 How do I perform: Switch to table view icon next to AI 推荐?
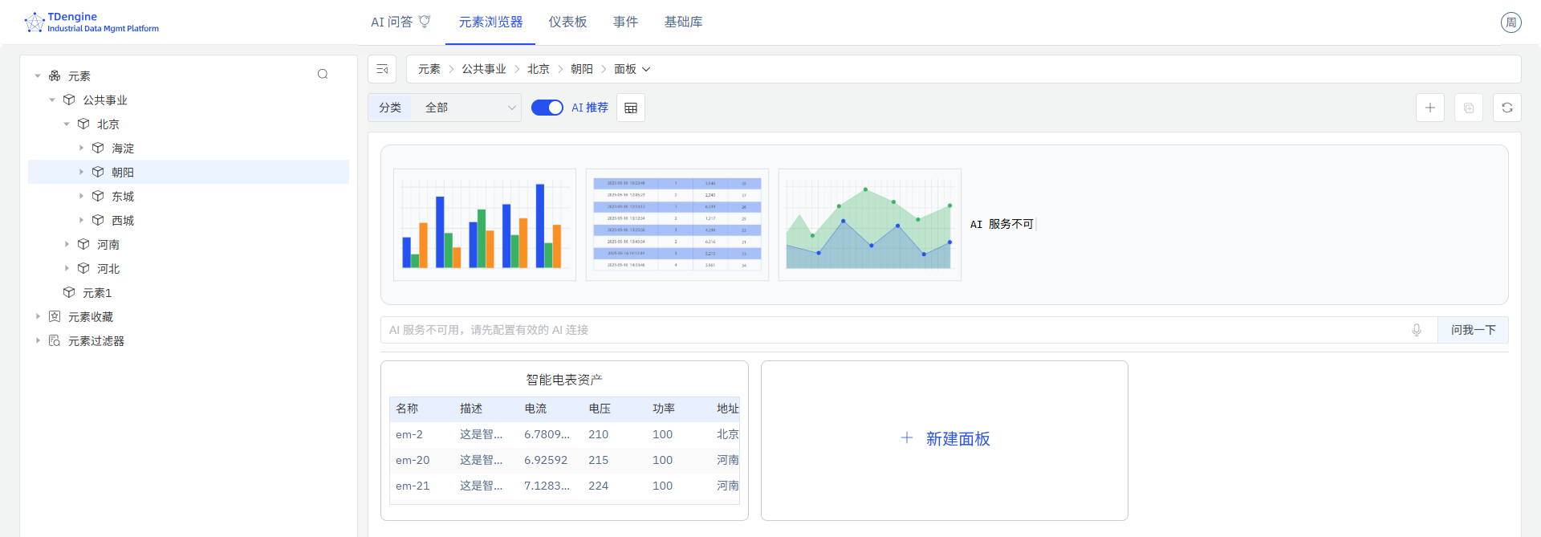[x=631, y=108]
